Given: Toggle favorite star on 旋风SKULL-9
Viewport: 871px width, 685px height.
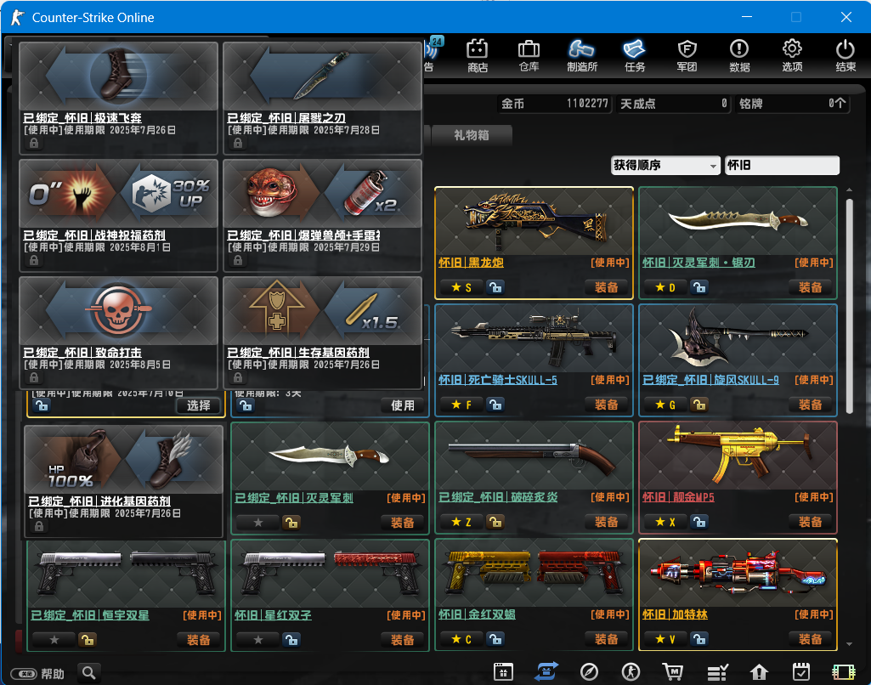Looking at the screenshot, I should tap(666, 405).
